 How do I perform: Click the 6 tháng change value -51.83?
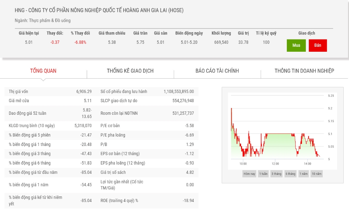coord(86,163)
